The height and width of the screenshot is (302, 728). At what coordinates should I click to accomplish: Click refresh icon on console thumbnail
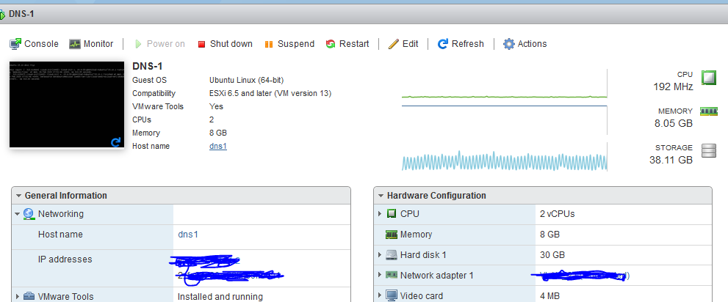point(116,141)
